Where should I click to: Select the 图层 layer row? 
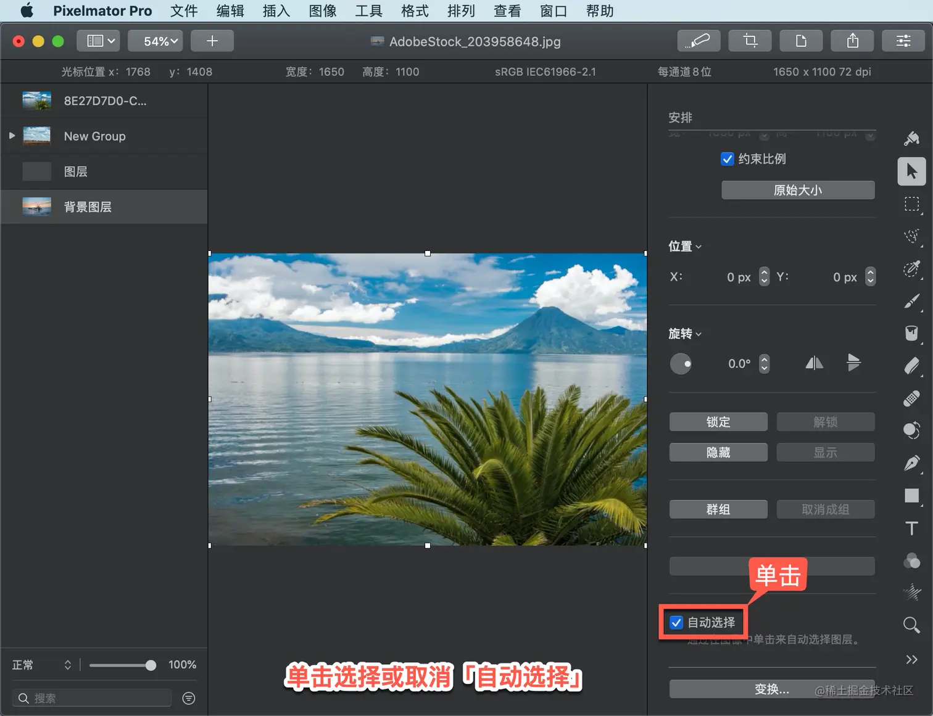104,171
